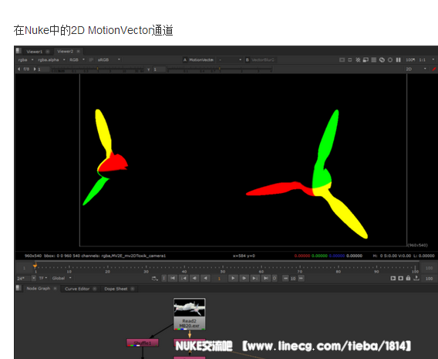Open the rgba layer dropdown
438x359 pixels.
tap(25, 60)
